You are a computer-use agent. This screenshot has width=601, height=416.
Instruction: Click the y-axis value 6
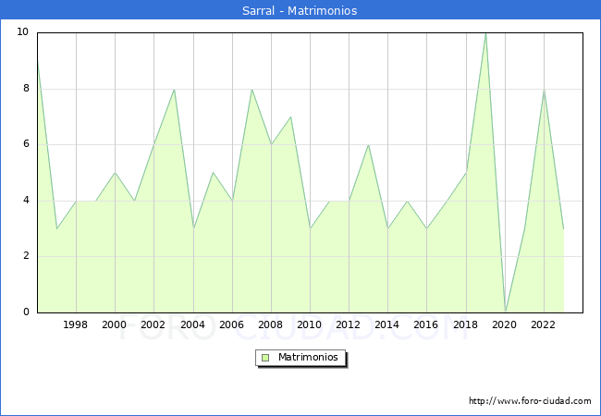(x=26, y=143)
